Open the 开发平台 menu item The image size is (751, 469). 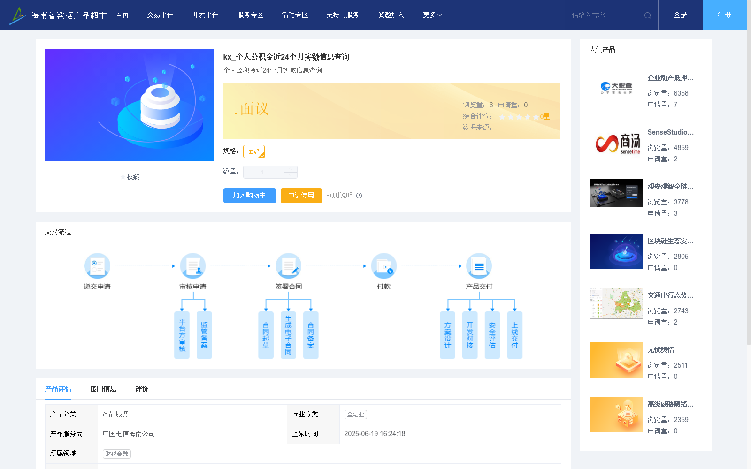tap(205, 15)
